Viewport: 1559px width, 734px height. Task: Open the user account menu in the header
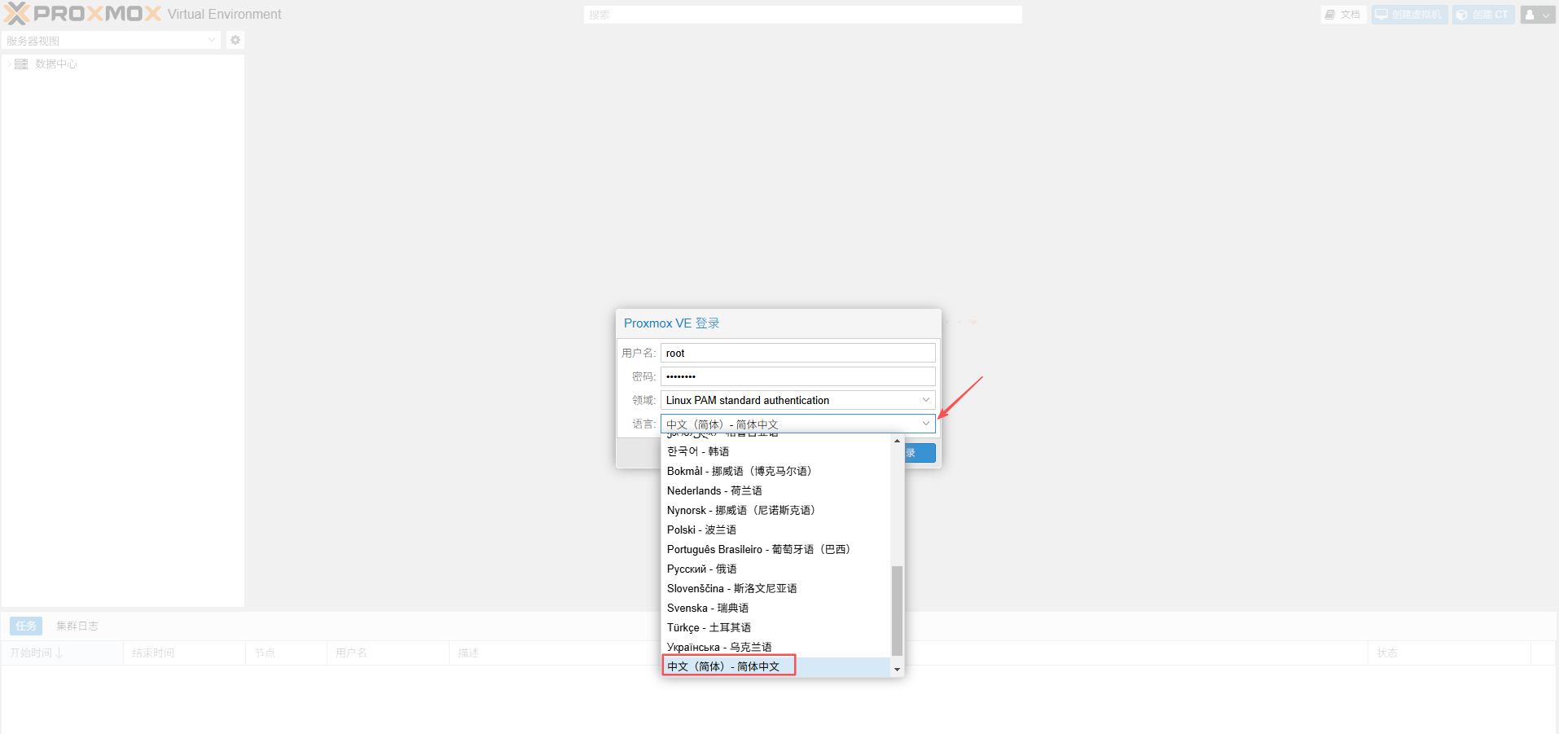(x=1538, y=15)
